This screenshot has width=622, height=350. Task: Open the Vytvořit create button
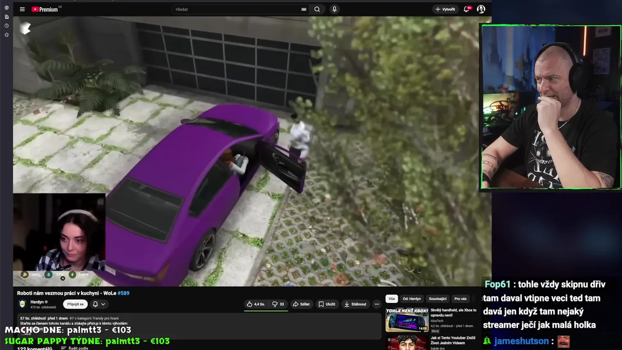445,9
